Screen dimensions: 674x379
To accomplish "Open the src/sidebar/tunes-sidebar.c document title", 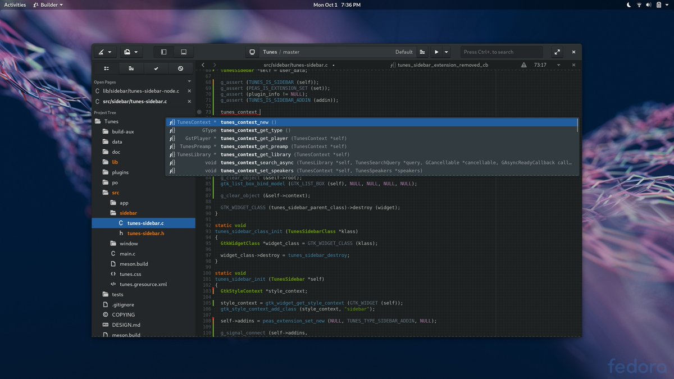I will 295,65.
